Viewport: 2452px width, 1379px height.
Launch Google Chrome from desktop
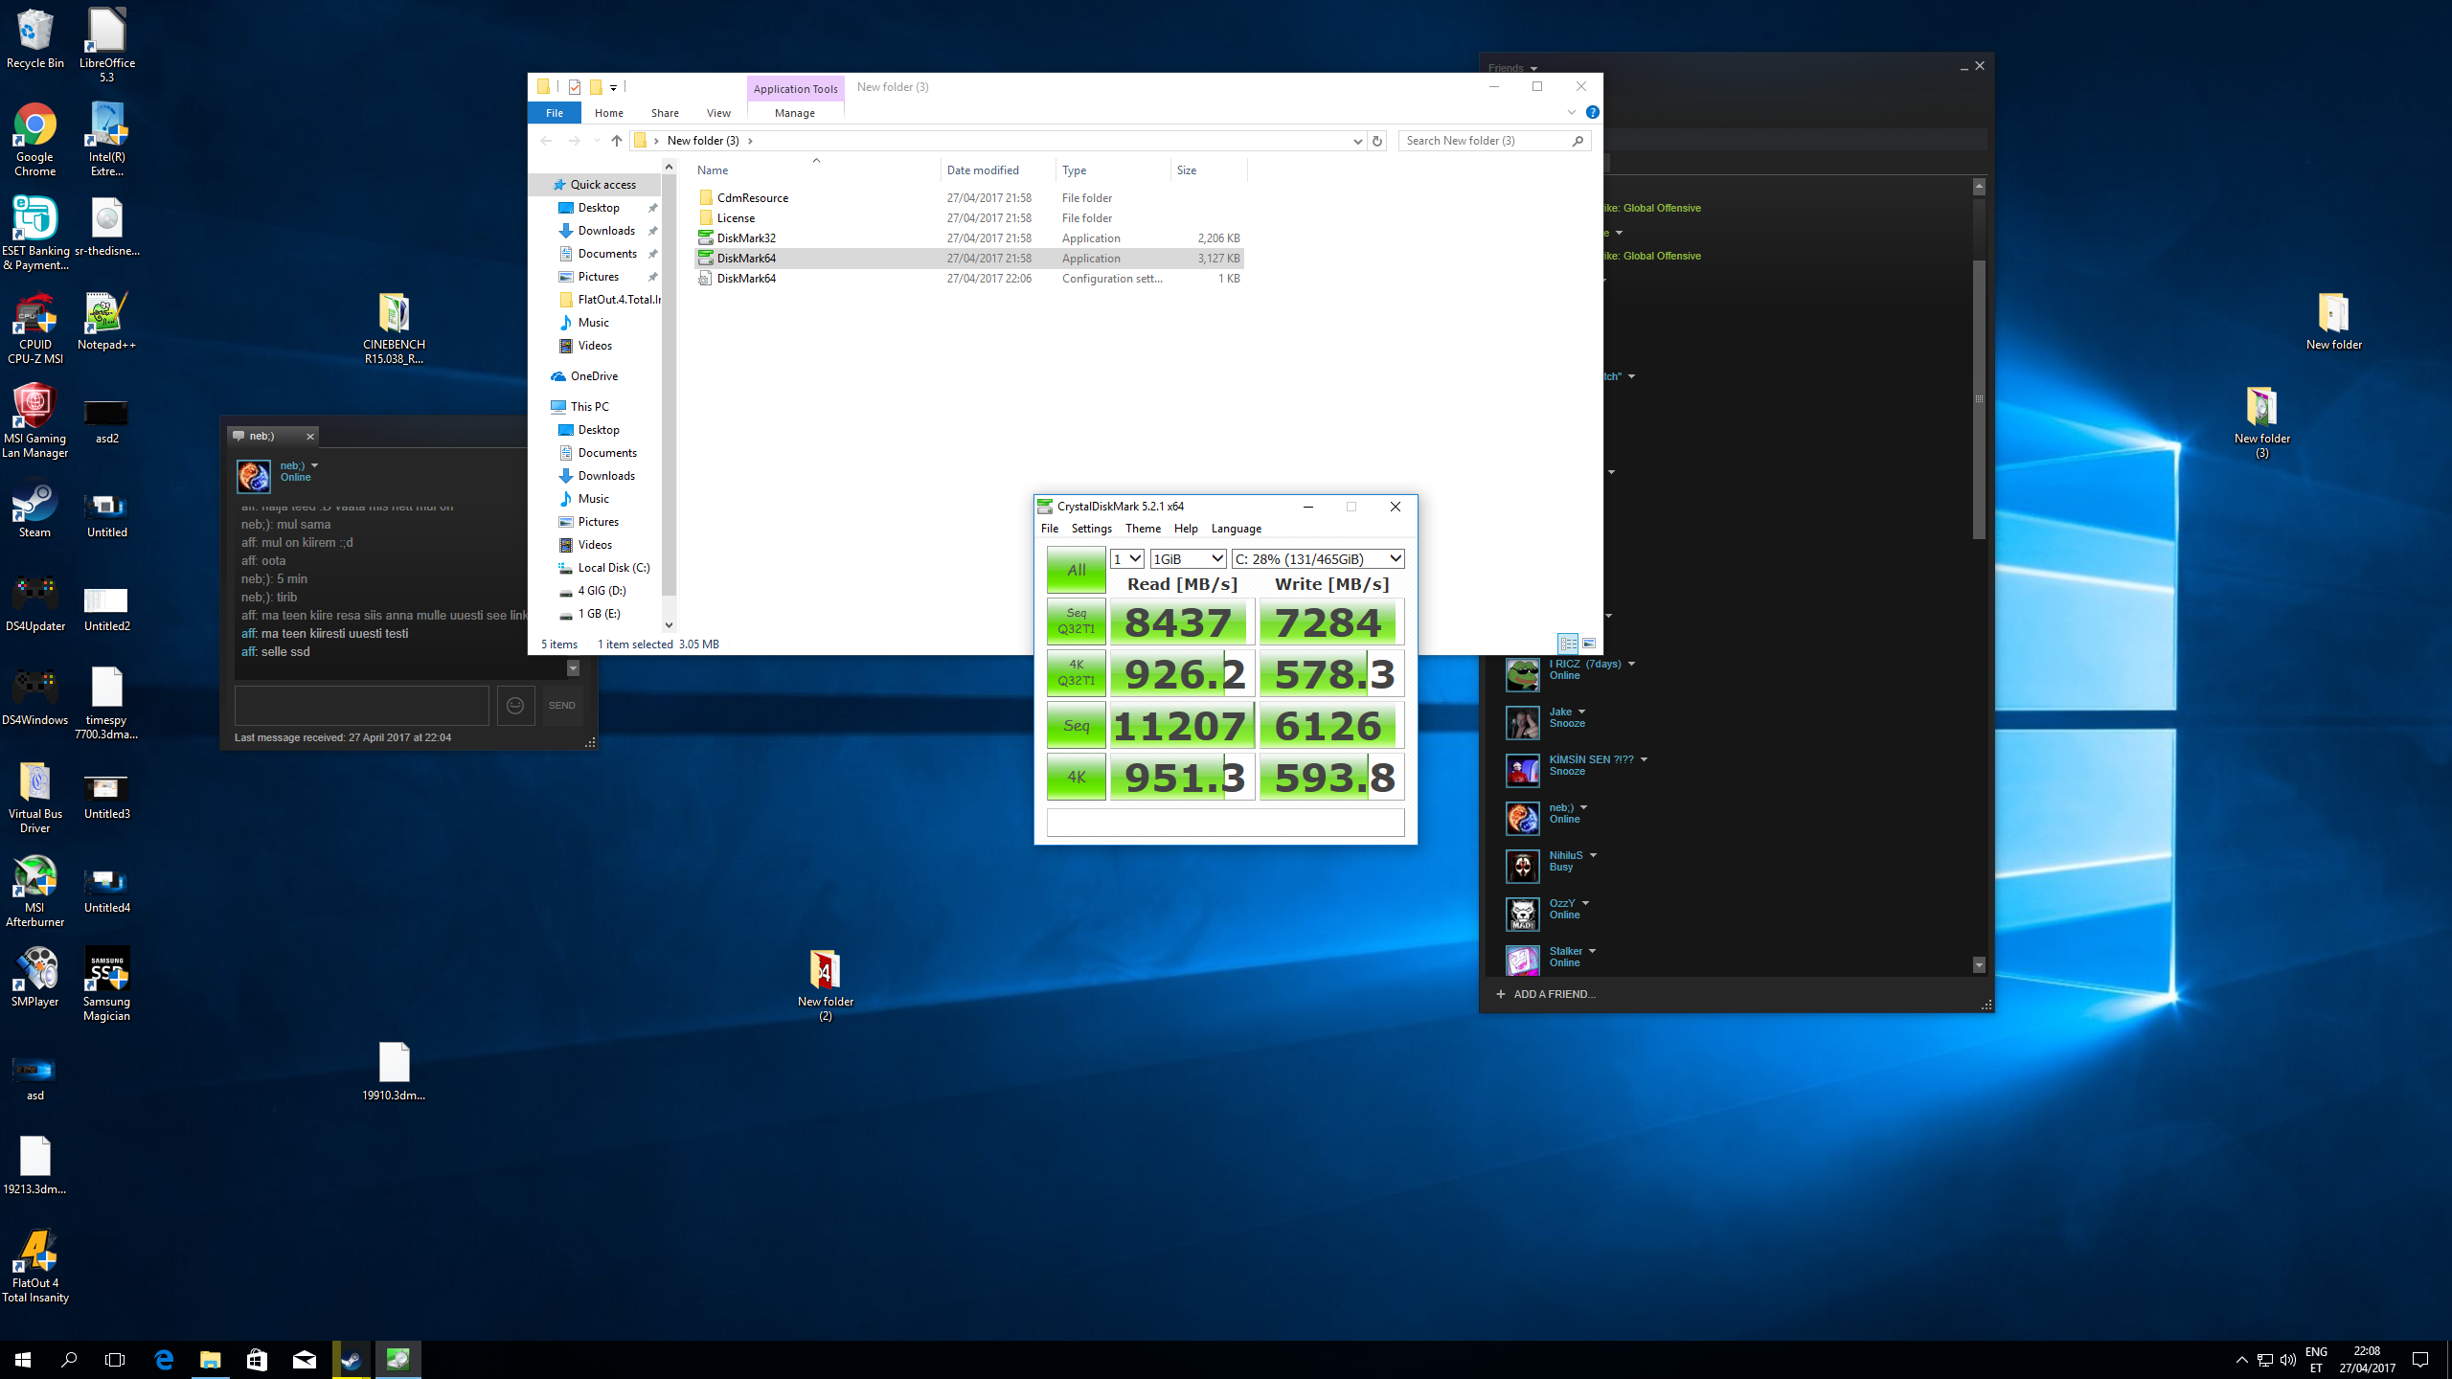35,140
